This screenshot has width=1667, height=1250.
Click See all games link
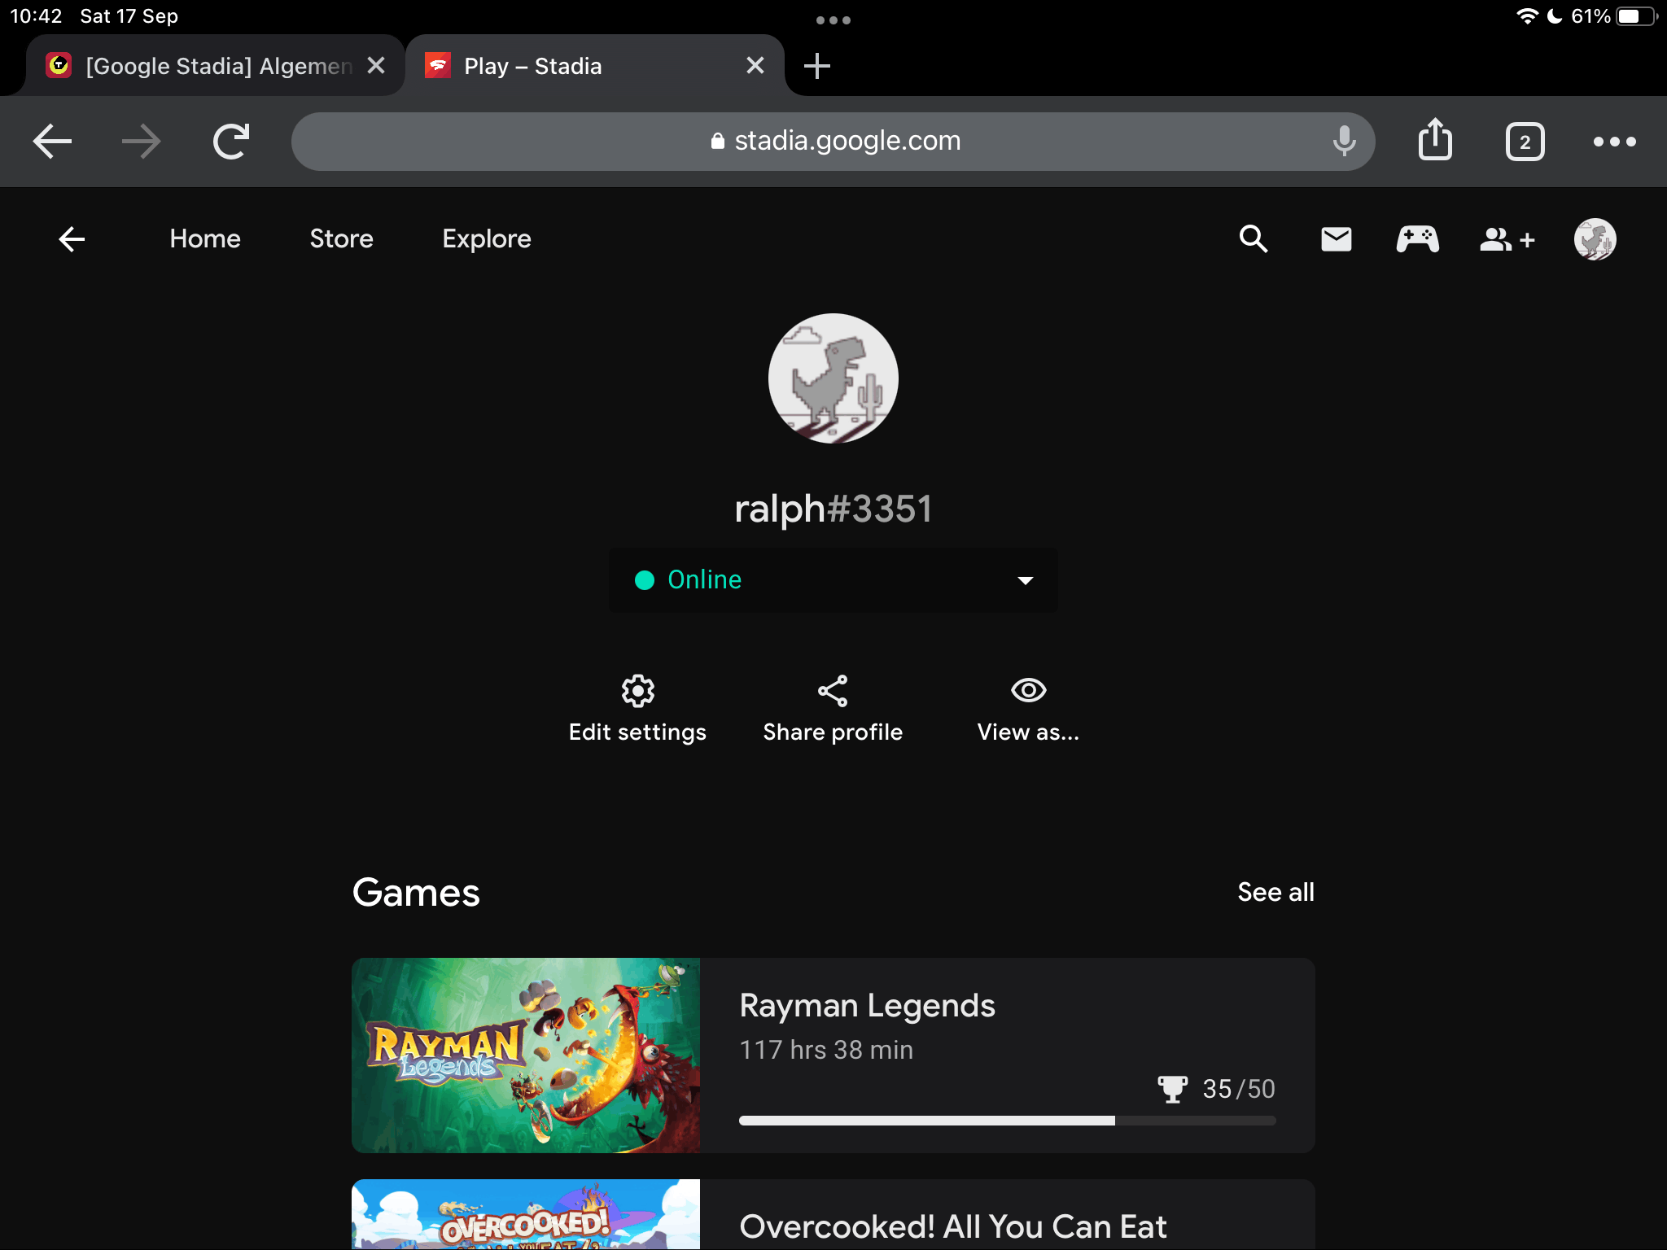[1275, 892]
